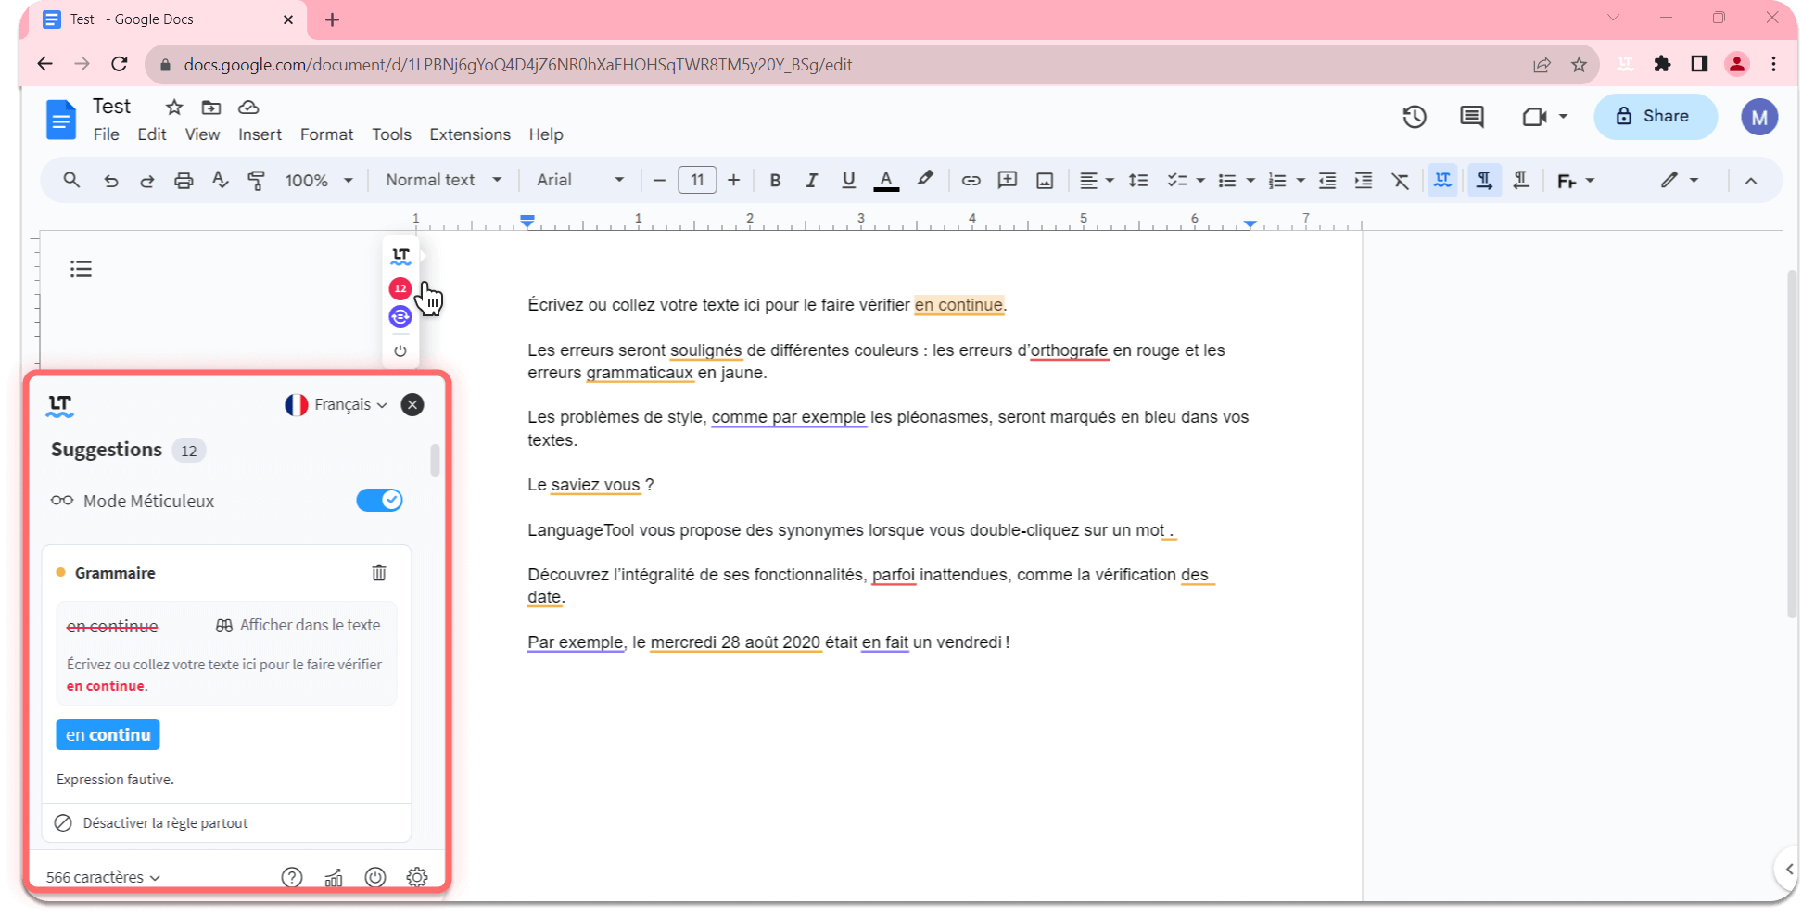This screenshot has width=1802, height=916.
Task: Open version history clock icon
Action: click(1415, 117)
